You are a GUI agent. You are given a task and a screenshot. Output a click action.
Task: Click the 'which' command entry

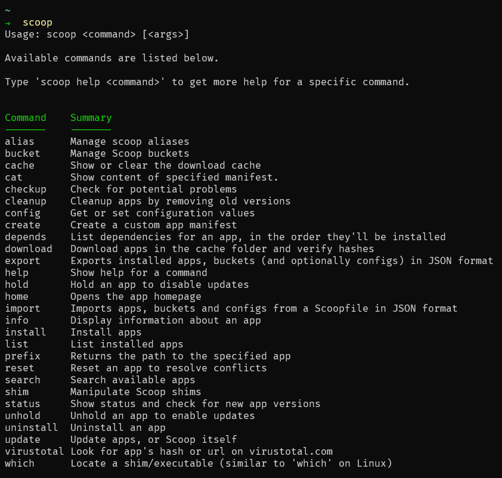click(20, 463)
